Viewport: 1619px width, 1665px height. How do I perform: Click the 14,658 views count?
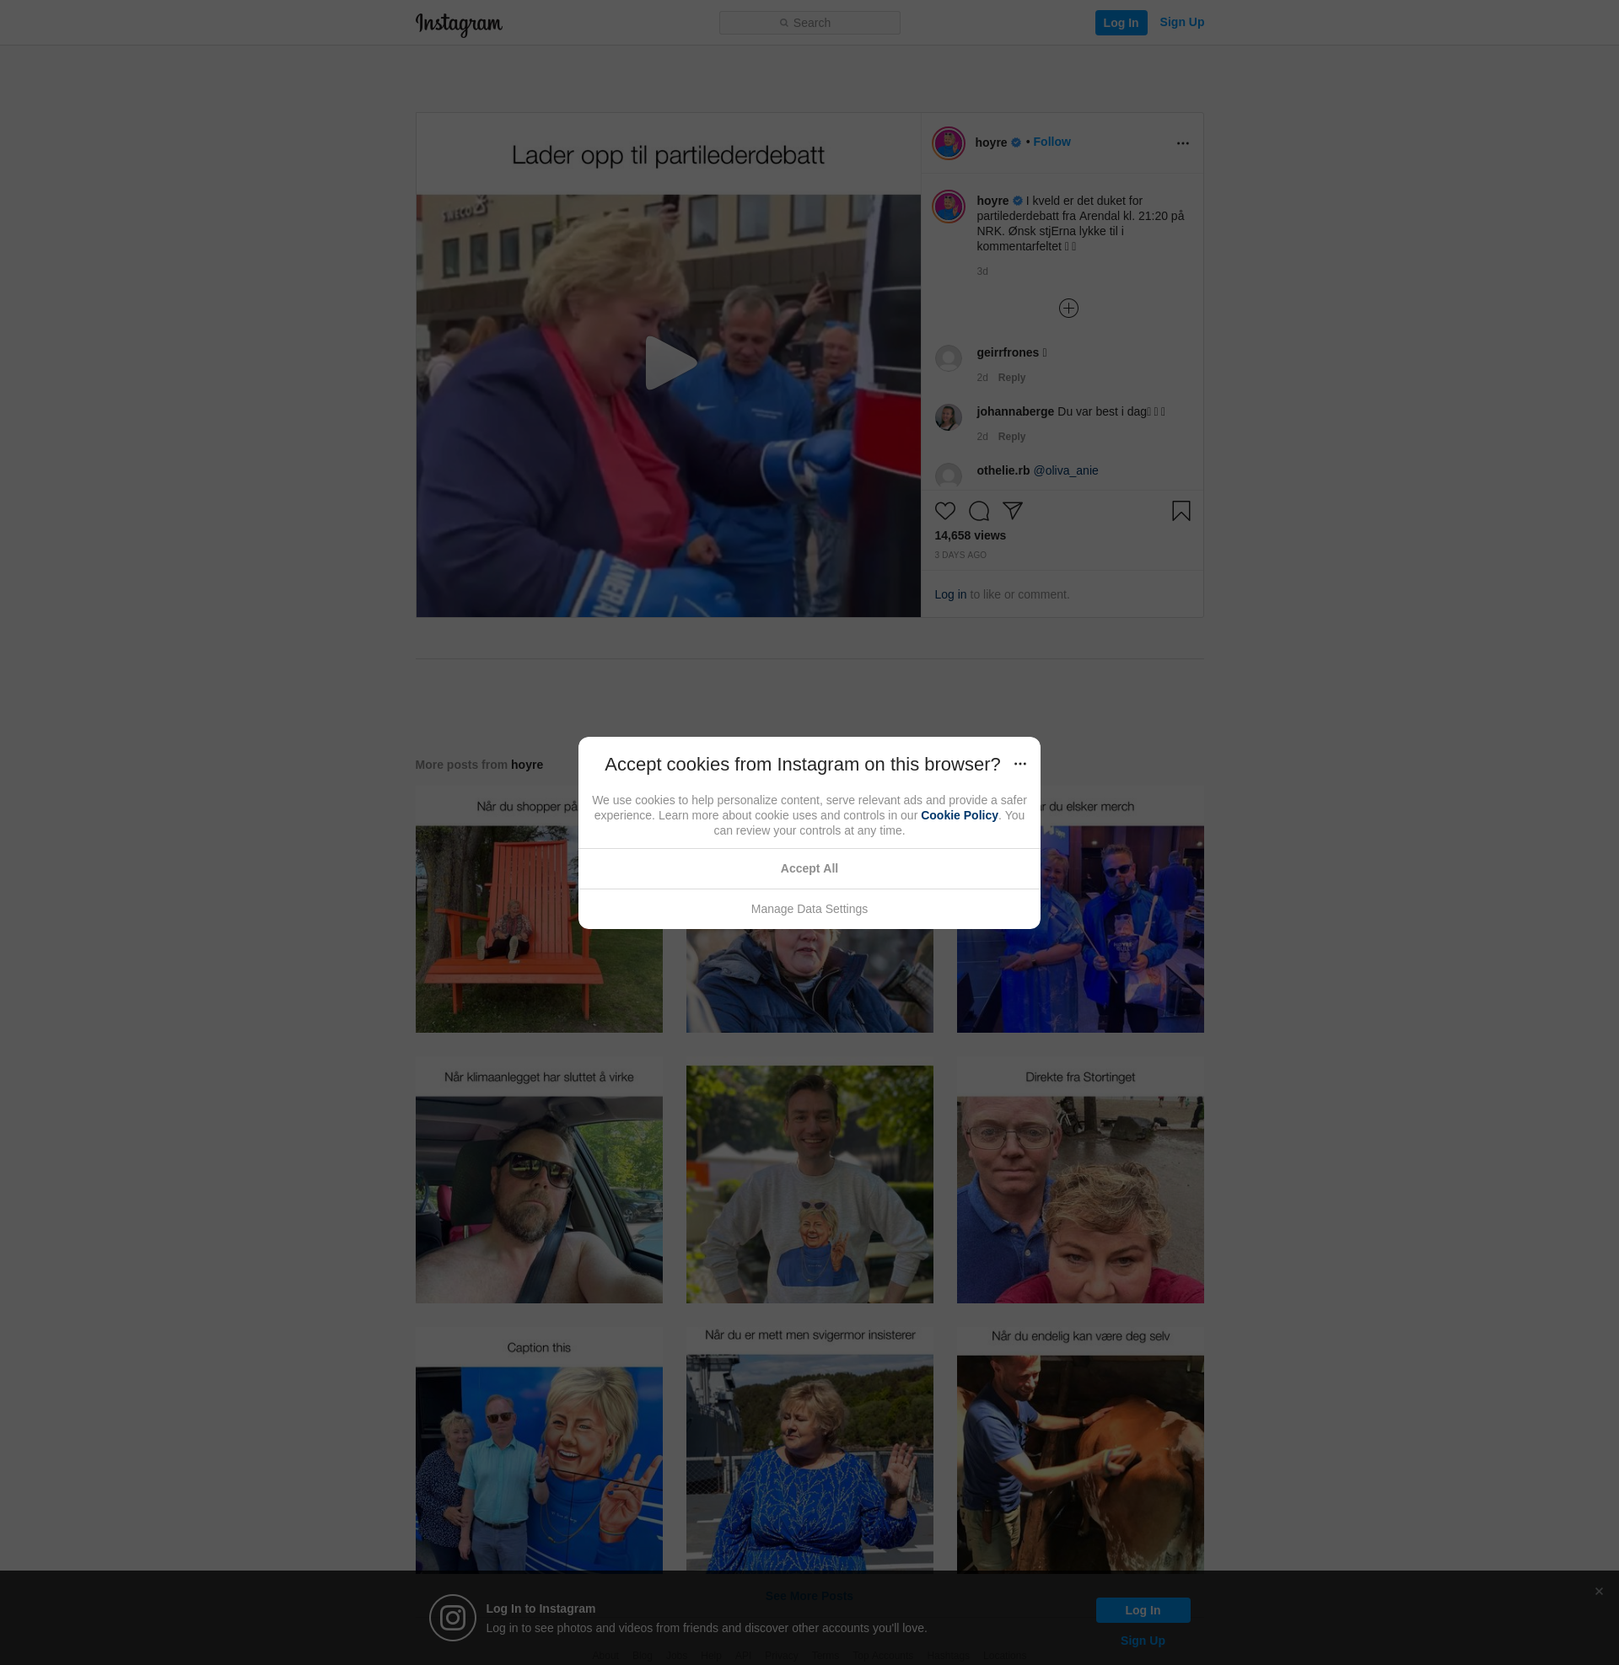[x=970, y=536]
